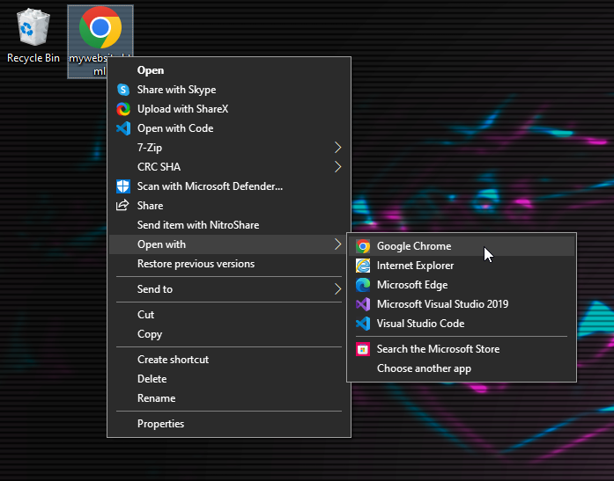Click the Visual Studio 2019 purple icon
This screenshot has width=614, height=481.
[x=363, y=304]
